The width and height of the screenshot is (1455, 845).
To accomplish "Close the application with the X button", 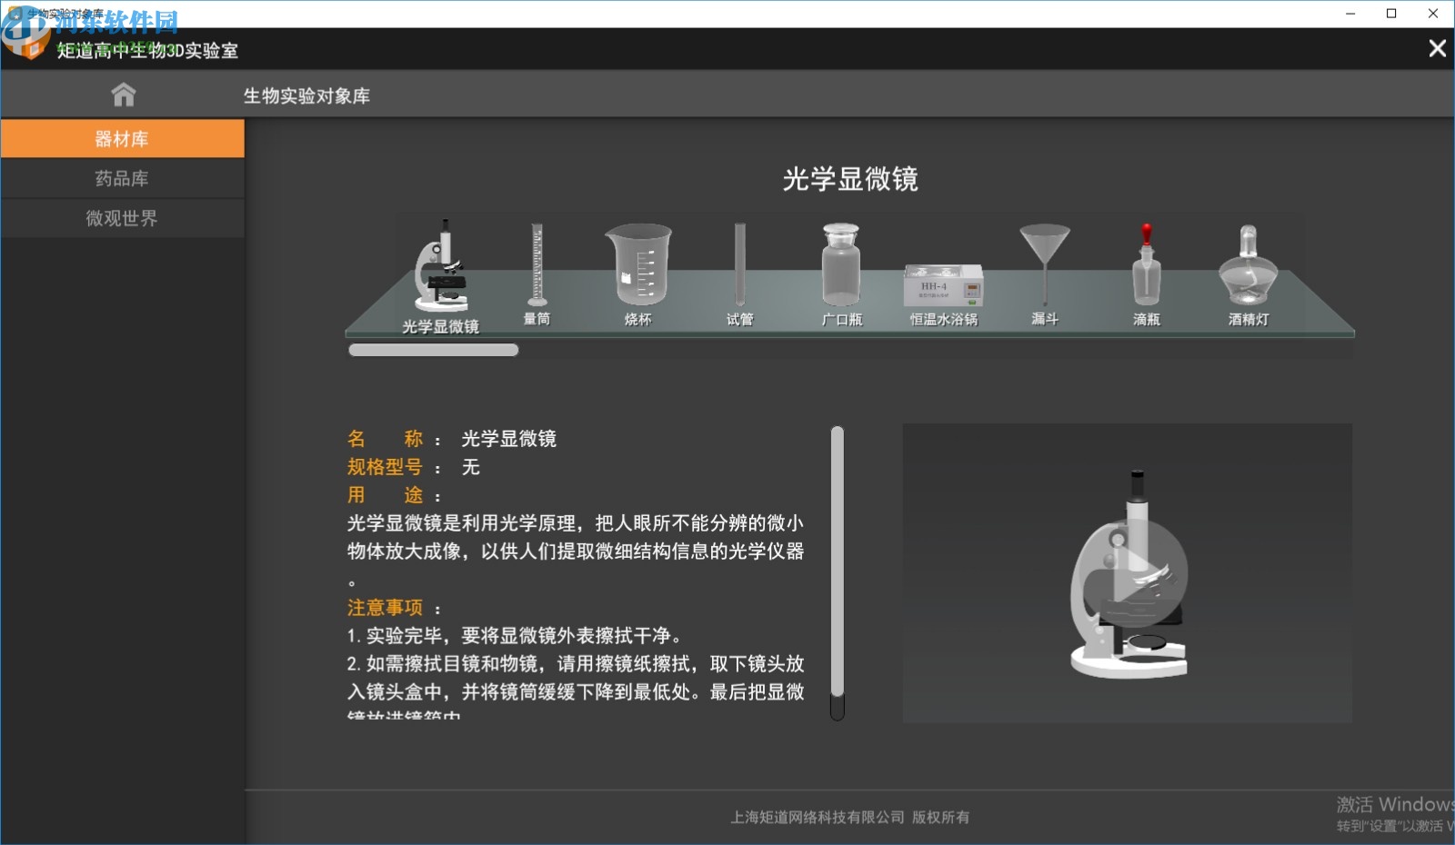I will click(x=1438, y=49).
